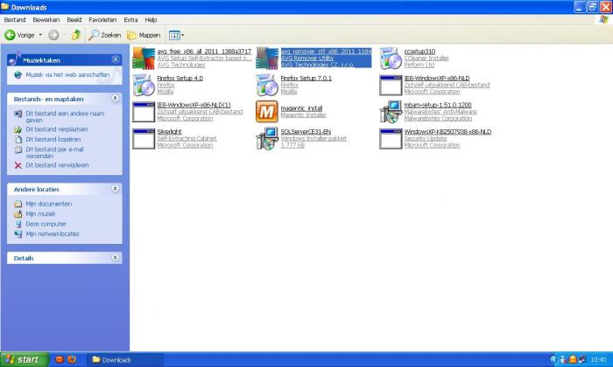
Task: Click the forward navigation arrow icon
Action: (x=53, y=35)
